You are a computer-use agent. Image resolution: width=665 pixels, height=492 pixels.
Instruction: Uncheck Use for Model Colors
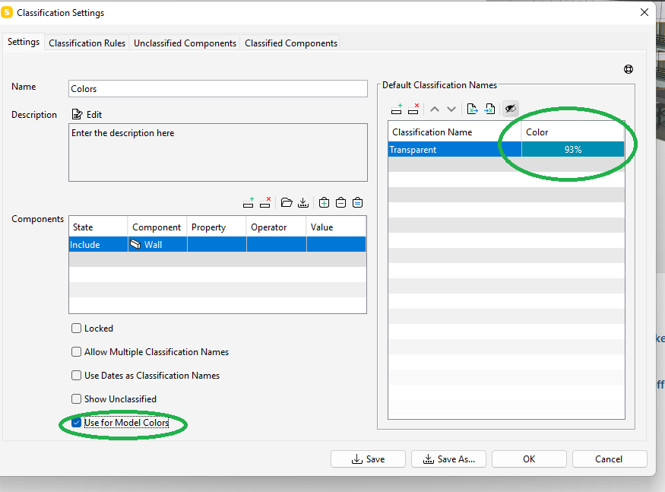coord(76,422)
